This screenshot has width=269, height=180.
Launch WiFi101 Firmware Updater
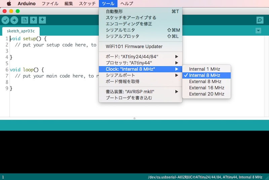pos(141,46)
